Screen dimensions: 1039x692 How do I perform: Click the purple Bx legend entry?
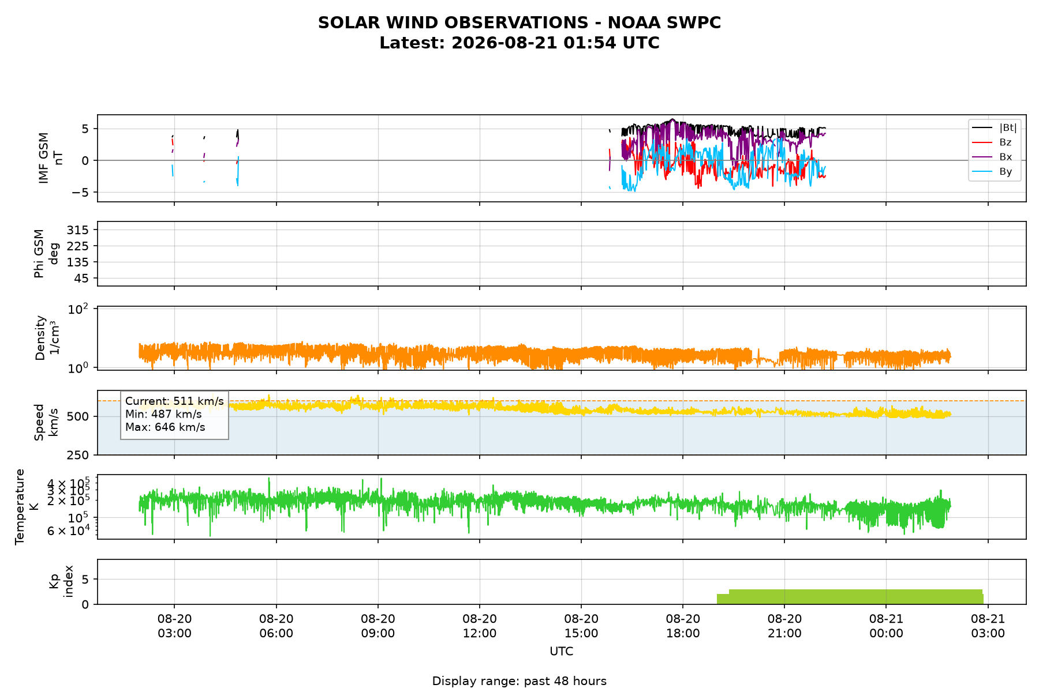(992, 157)
